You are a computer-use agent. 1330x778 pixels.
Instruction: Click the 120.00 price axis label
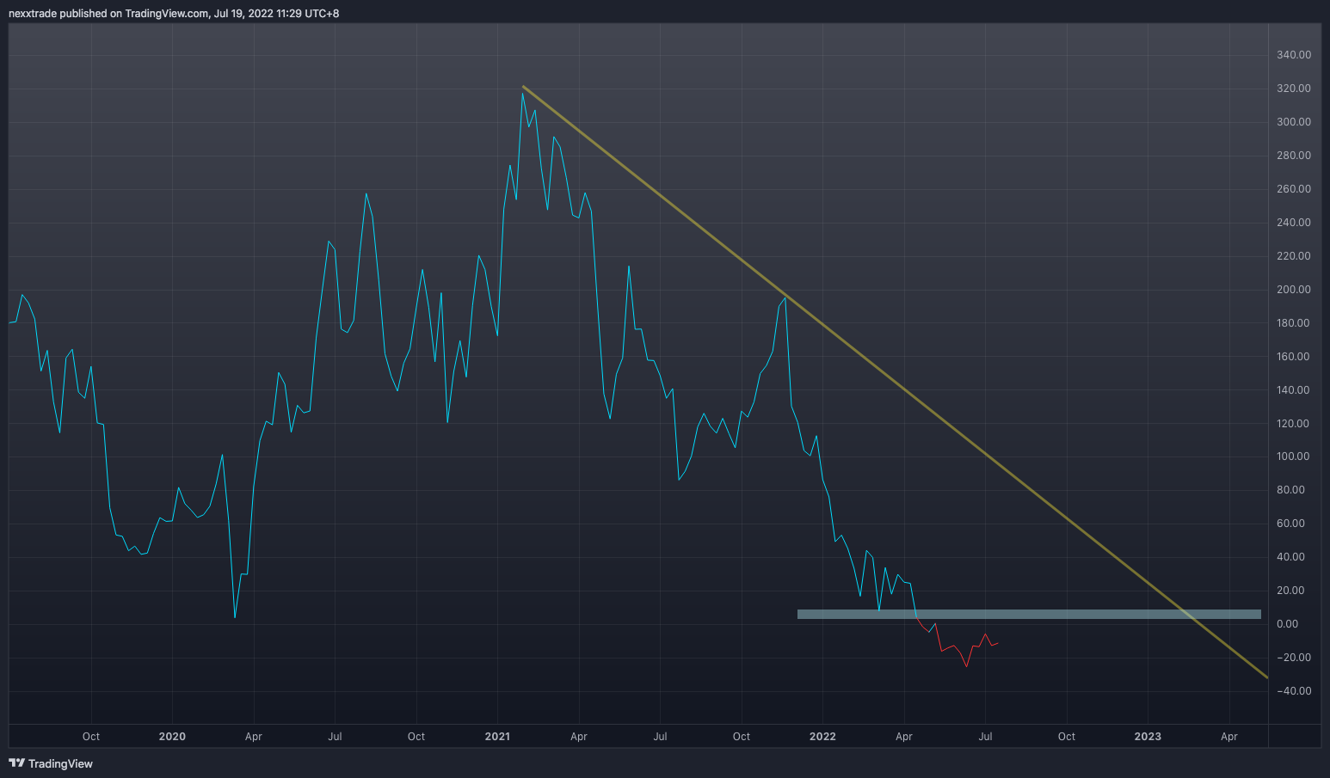point(1294,424)
